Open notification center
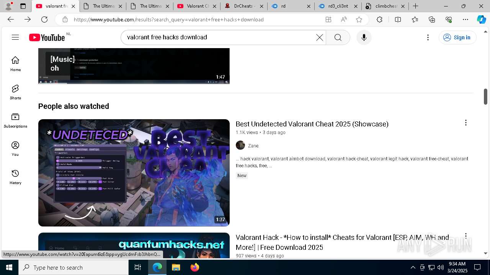 tap(477, 267)
